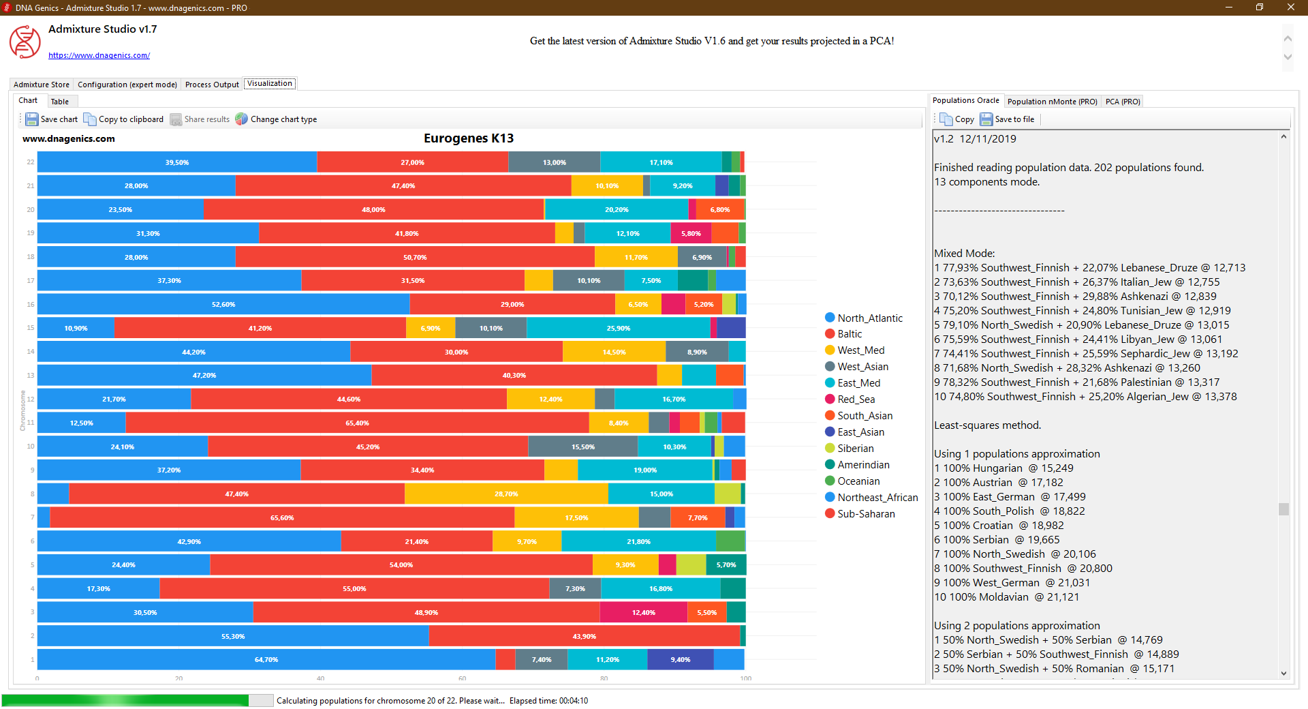The height and width of the screenshot is (709, 1308).
Task: Click the DNA Genics title bar icon
Action: tap(7, 7)
